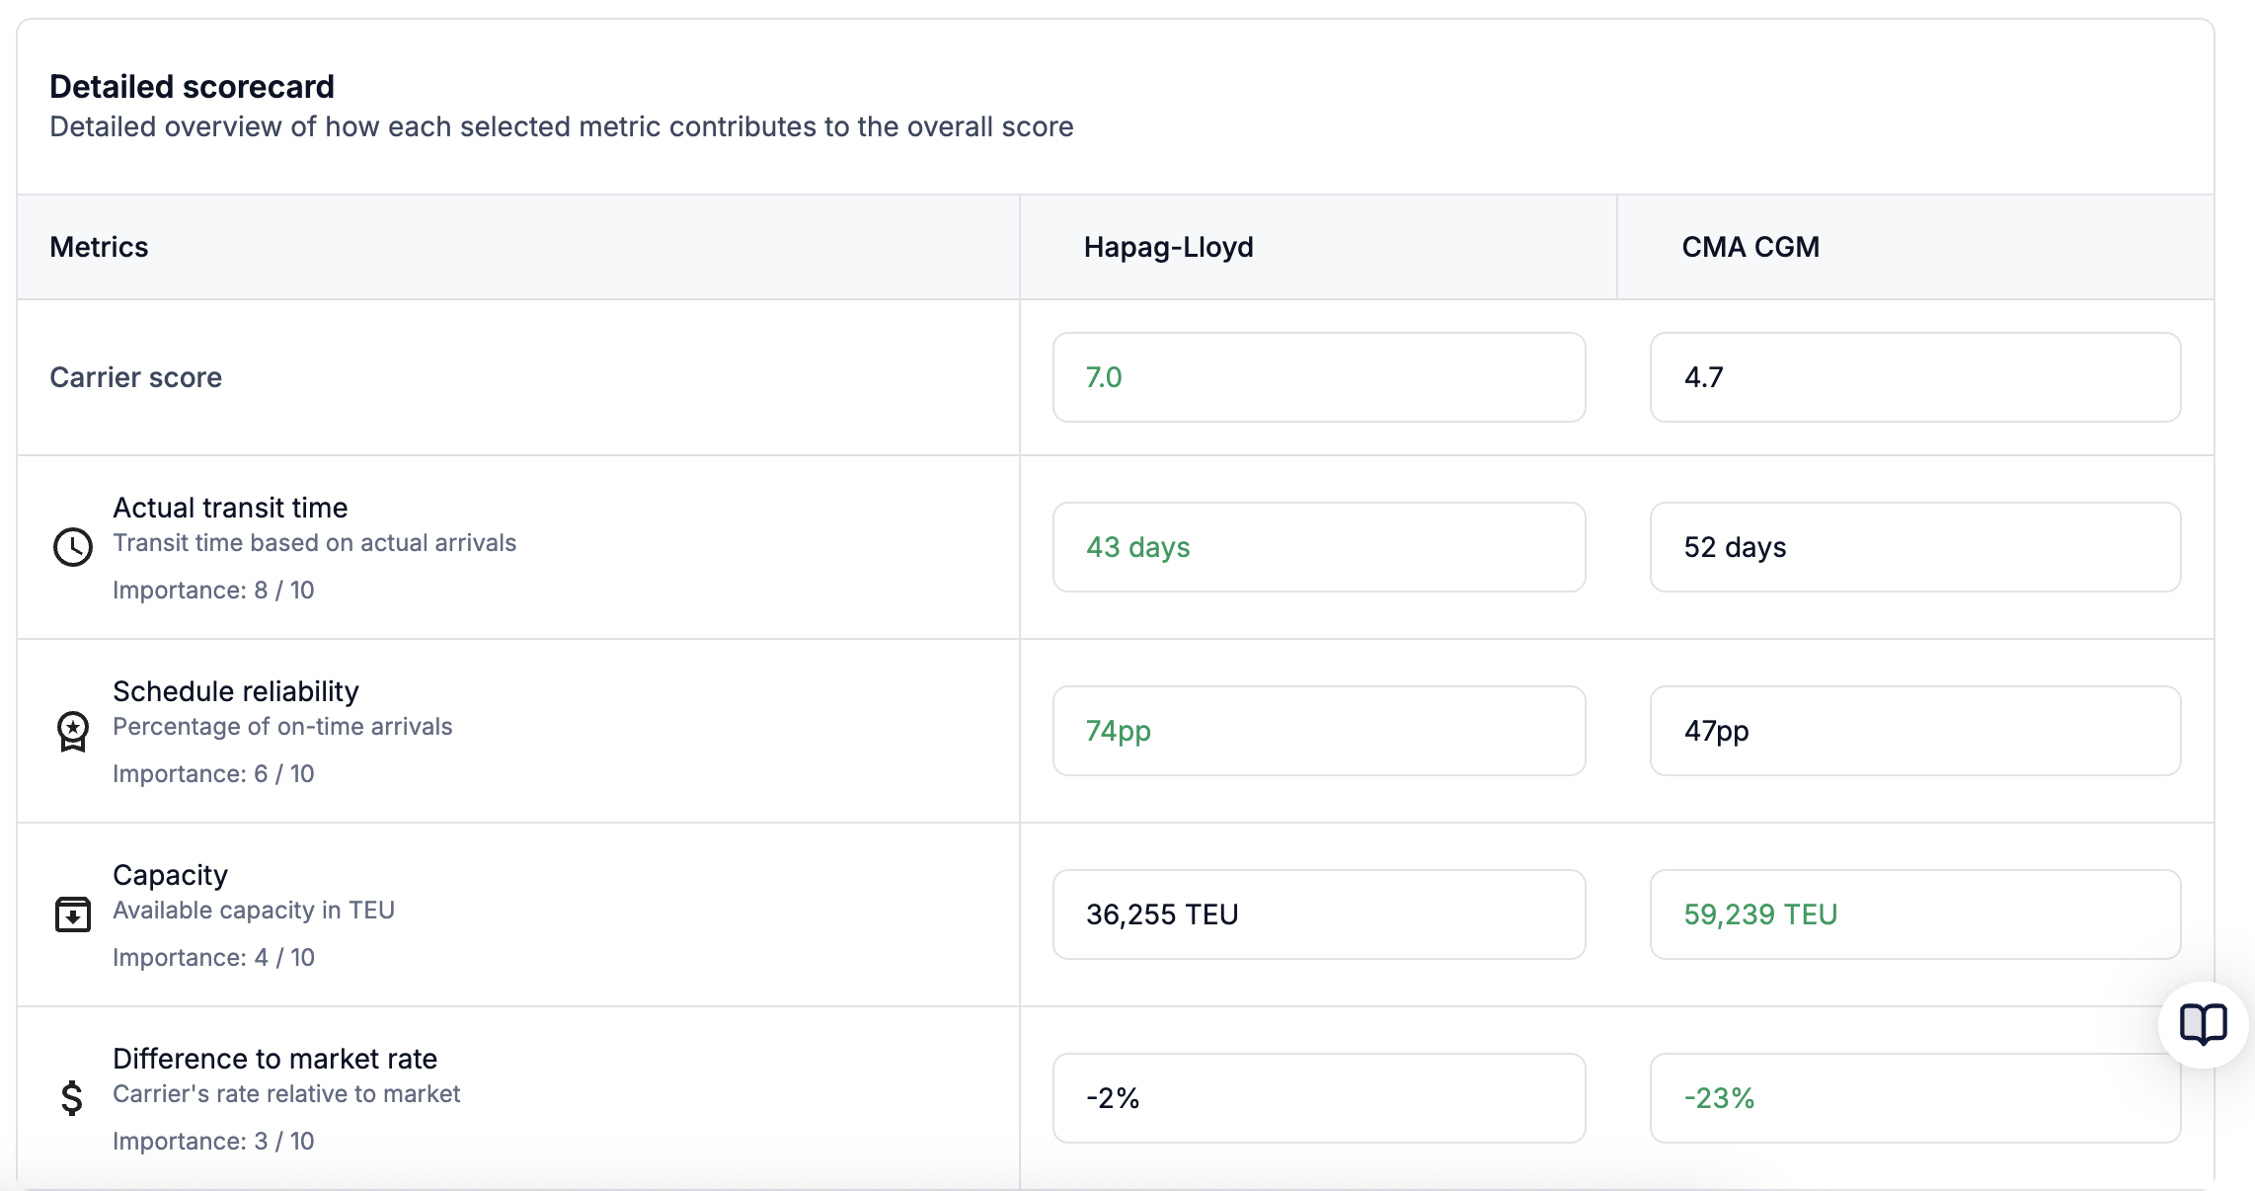The image size is (2255, 1191).
Task: Click the -23% market rate difference box
Action: click(x=1914, y=1098)
